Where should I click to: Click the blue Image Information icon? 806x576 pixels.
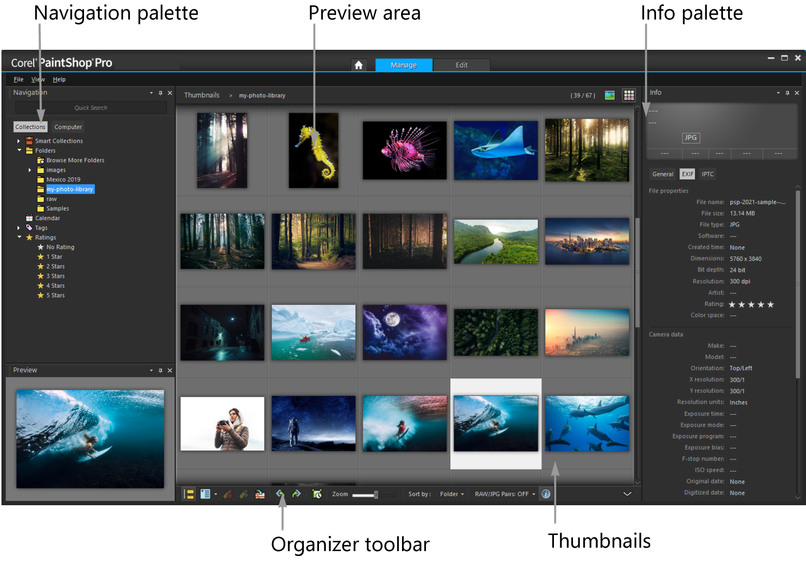546,494
